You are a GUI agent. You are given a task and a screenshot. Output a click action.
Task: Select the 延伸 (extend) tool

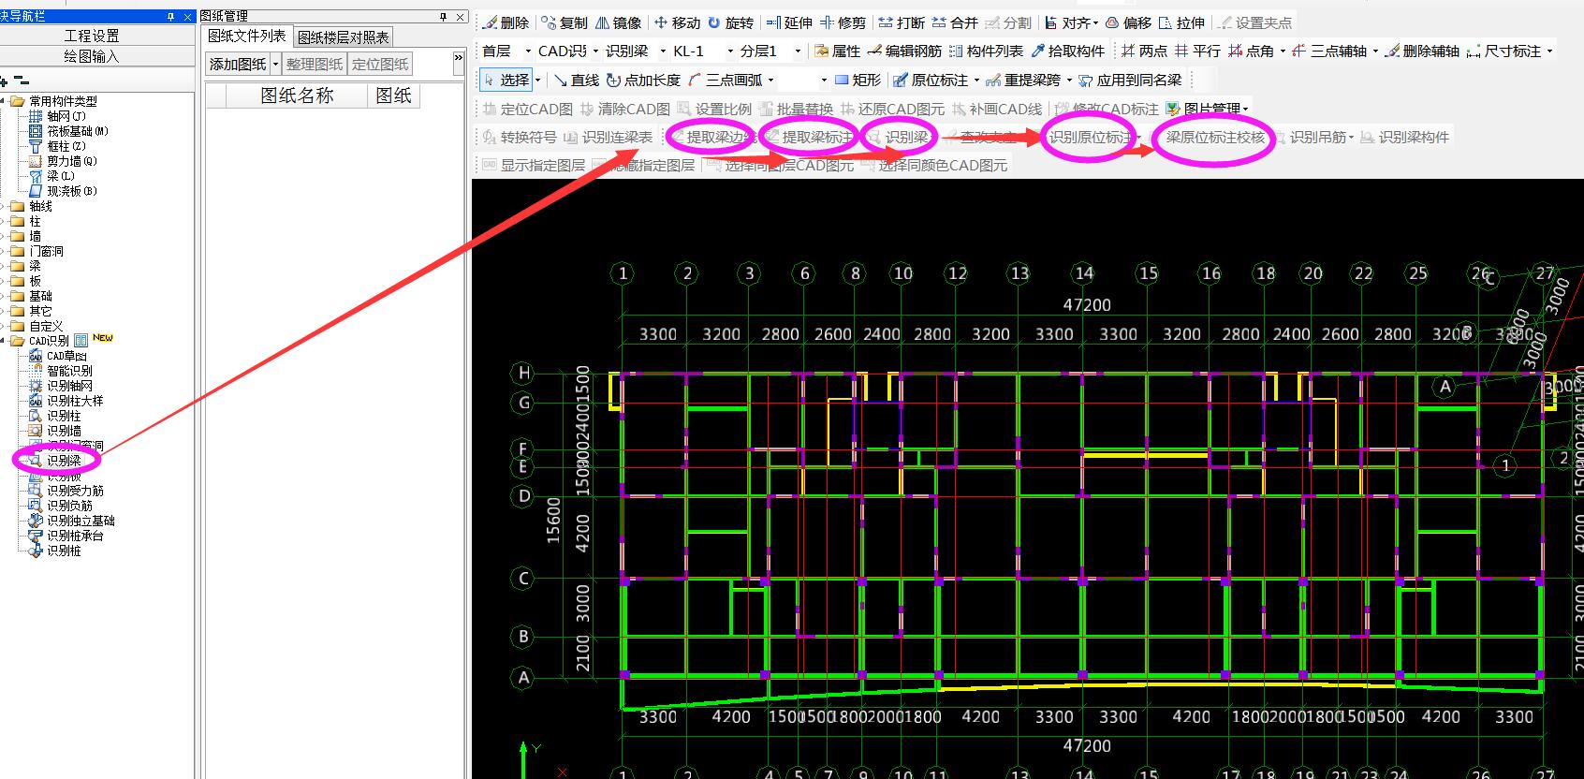(x=789, y=22)
